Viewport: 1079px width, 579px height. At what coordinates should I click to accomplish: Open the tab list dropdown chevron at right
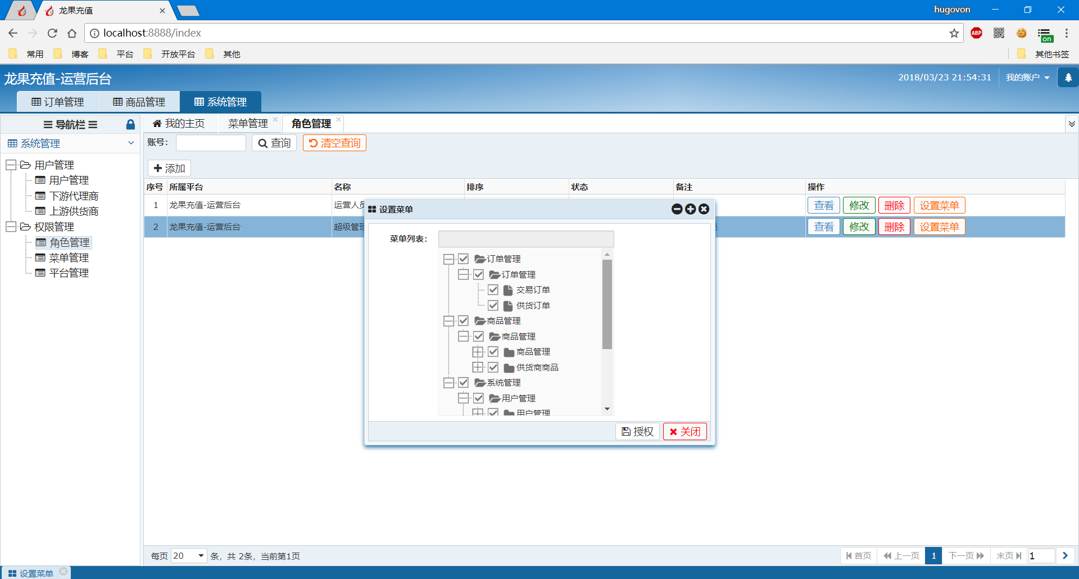1072,124
